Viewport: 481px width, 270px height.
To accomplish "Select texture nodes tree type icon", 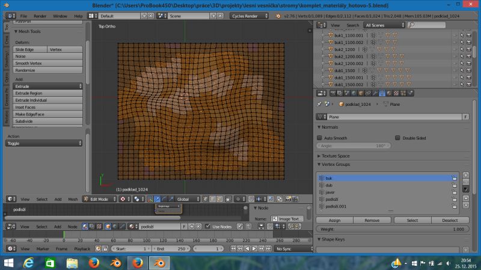I will pyautogui.click(x=99, y=227).
